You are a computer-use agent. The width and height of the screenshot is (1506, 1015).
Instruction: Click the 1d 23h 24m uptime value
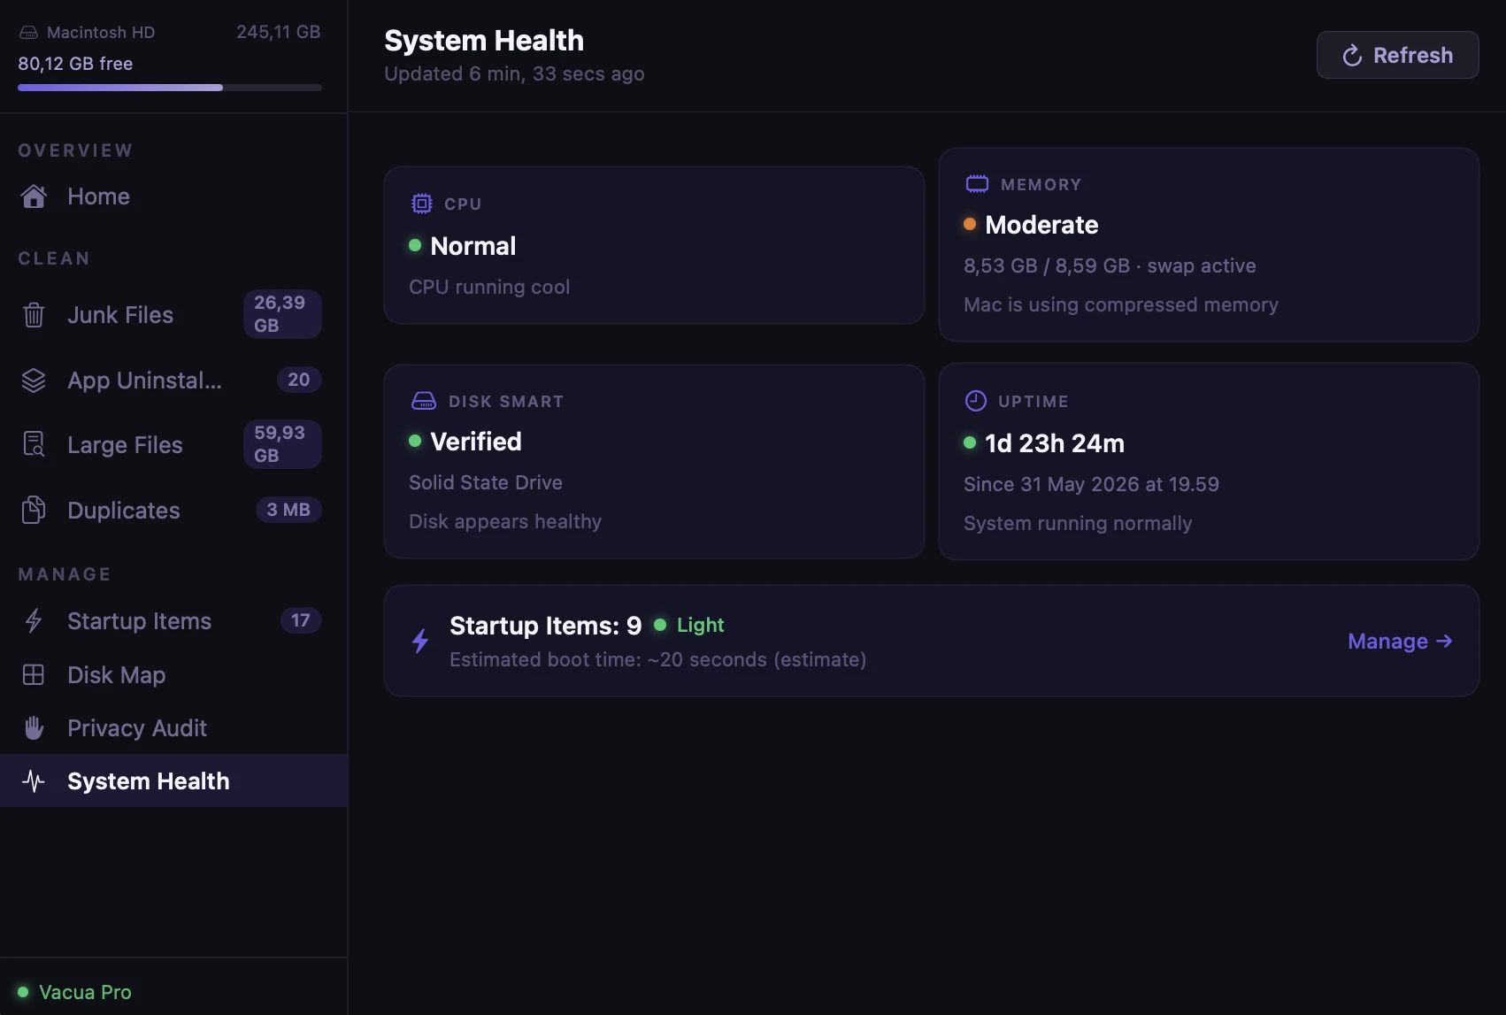click(x=1055, y=443)
